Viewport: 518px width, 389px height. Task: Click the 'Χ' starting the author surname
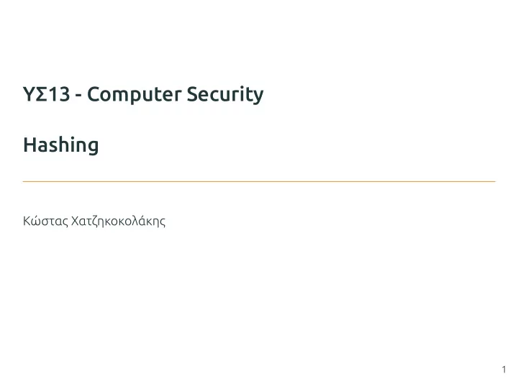click(75, 221)
